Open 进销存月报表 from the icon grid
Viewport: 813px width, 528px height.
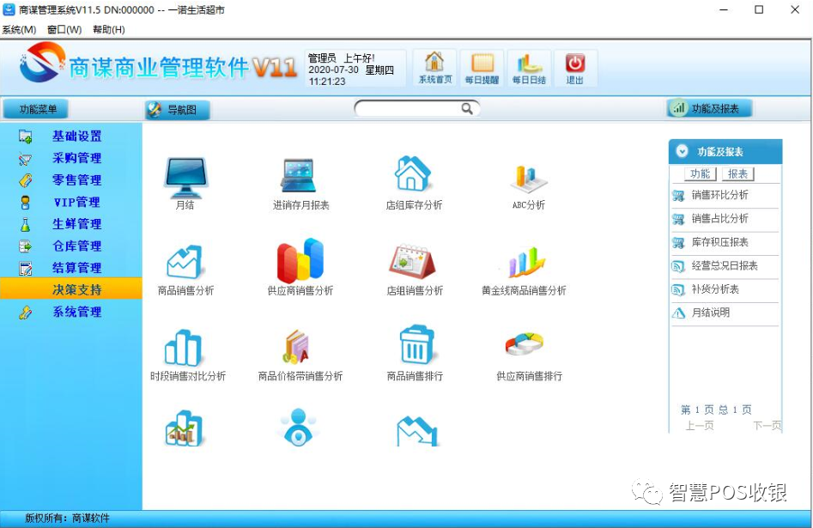(x=299, y=180)
